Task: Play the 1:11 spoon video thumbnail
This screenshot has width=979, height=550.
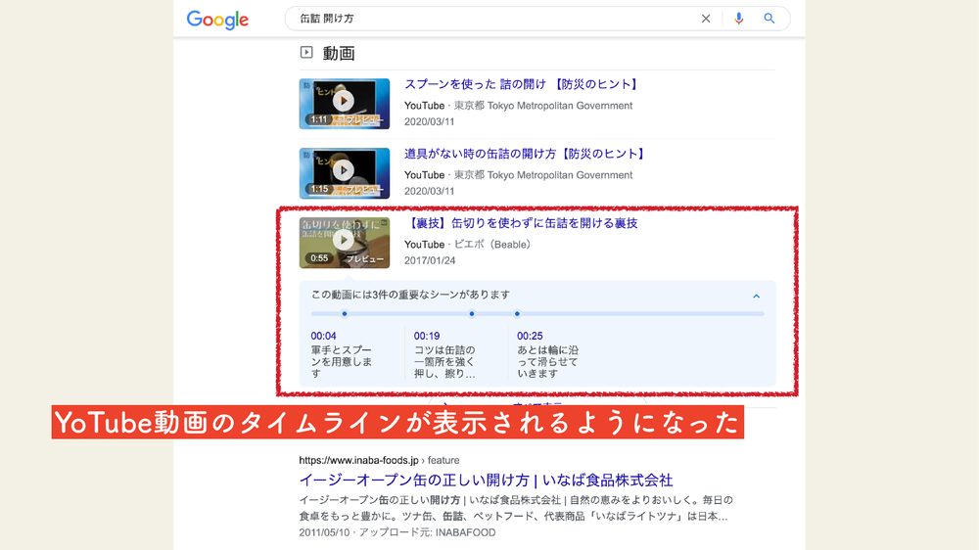Action: point(344,104)
